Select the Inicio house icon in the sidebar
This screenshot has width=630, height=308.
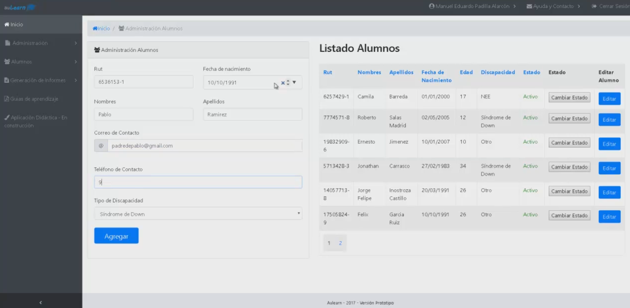tap(6, 24)
